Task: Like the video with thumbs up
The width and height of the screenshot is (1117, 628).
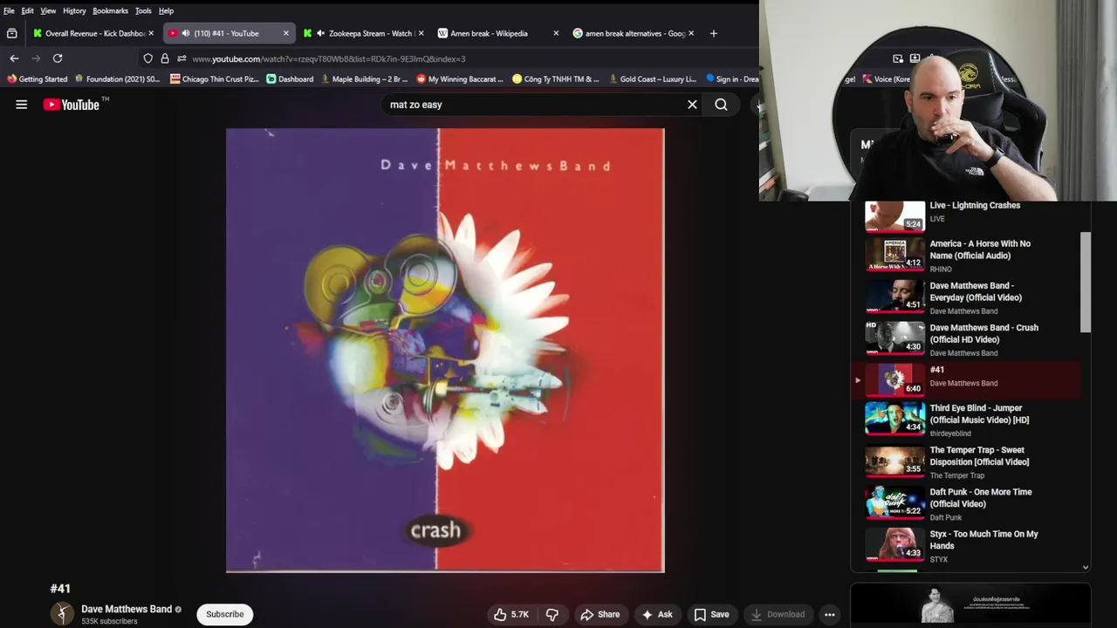Action: tap(511, 614)
